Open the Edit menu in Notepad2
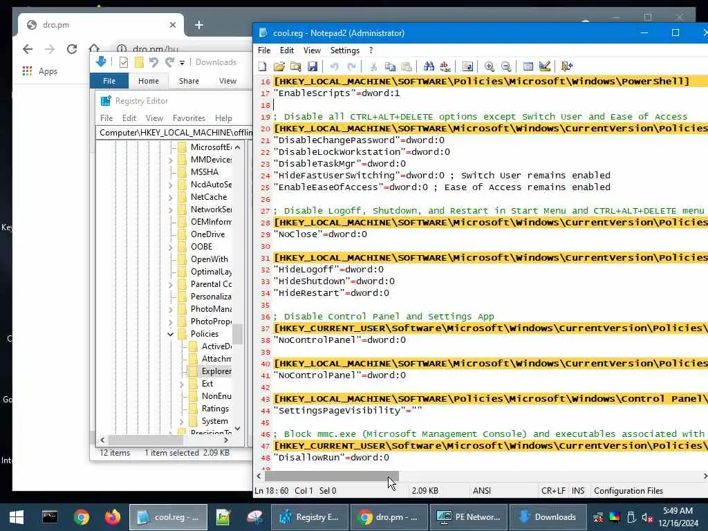 pyautogui.click(x=287, y=50)
